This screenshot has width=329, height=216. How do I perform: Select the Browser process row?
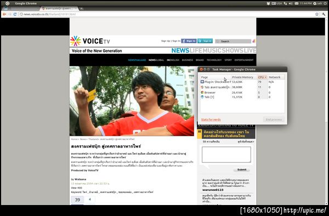coord(242,92)
